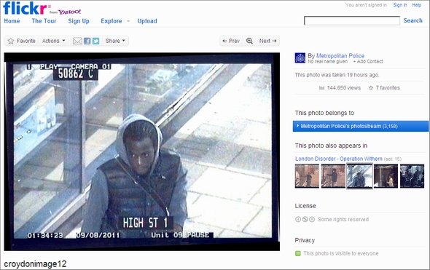Screen dimensions: 430x270
Task: Click the Favorite star icon
Action: click(x=11, y=41)
